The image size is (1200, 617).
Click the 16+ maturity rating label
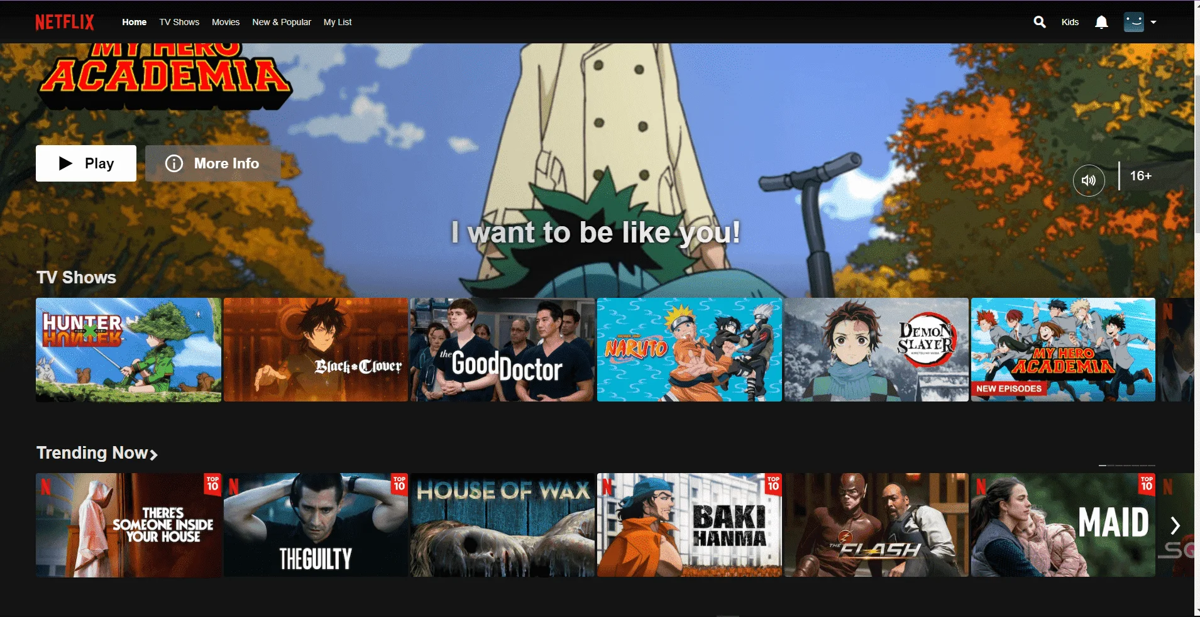1140,176
